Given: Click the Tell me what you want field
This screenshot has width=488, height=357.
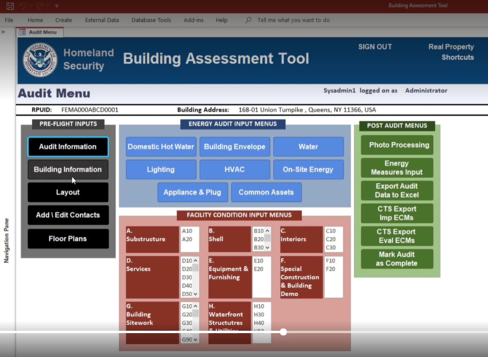Looking at the screenshot, I should tap(293, 20).
